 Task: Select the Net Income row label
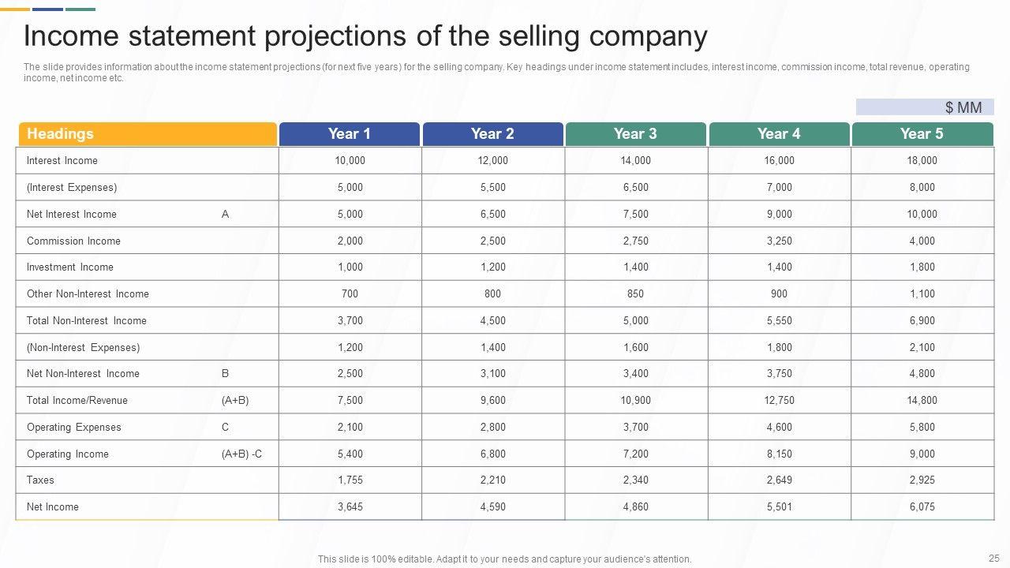pyautogui.click(x=53, y=507)
